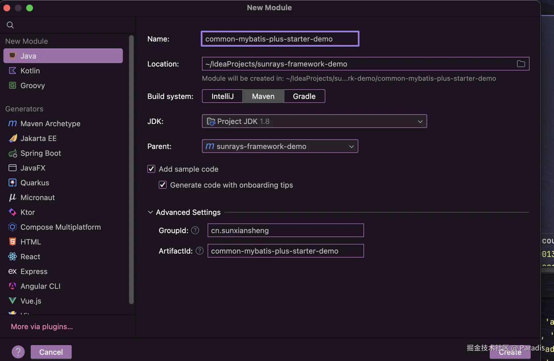554x361 pixels.
Task: Open the Quarkus generator
Action: click(35, 183)
